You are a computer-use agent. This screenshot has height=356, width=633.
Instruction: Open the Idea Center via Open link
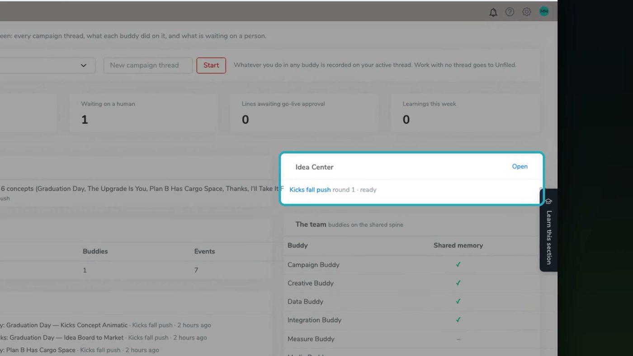pyautogui.click(x=520, y=166)
